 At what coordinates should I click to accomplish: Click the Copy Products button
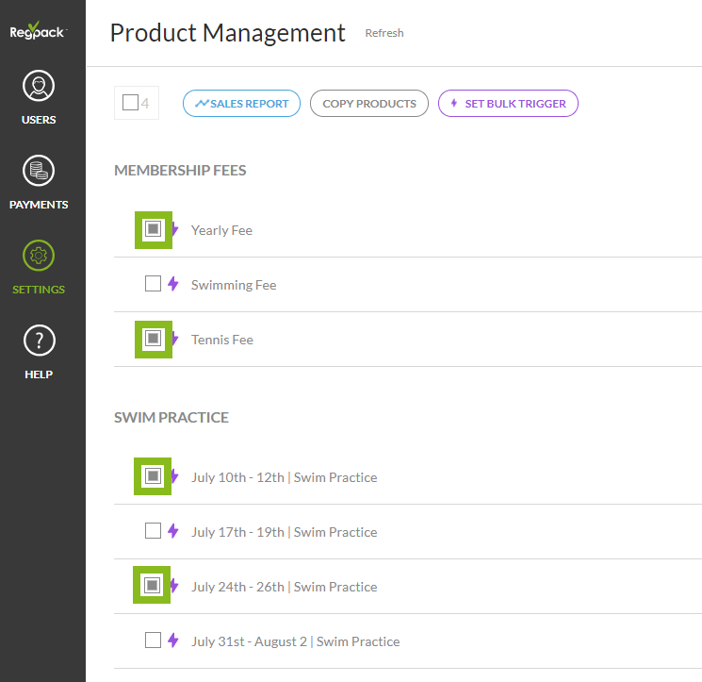(368, 104)
